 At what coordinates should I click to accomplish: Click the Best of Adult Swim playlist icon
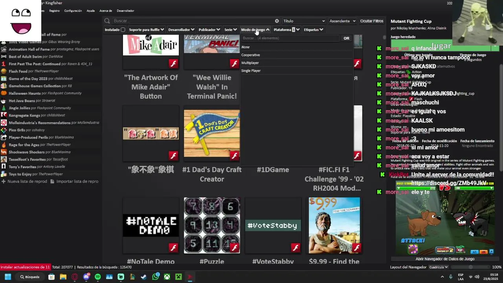4,57
